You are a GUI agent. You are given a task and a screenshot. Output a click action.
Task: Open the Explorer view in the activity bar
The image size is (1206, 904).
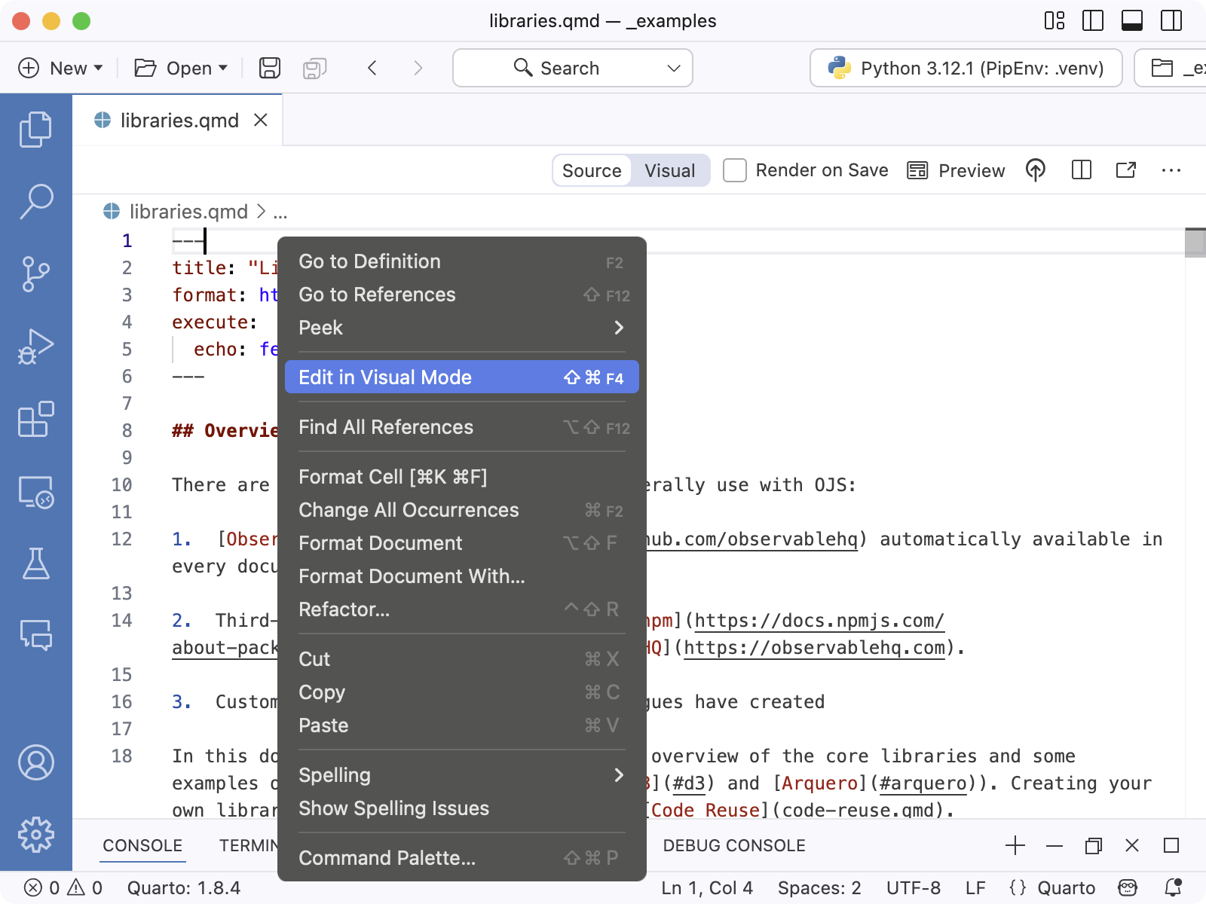[35, 128]
